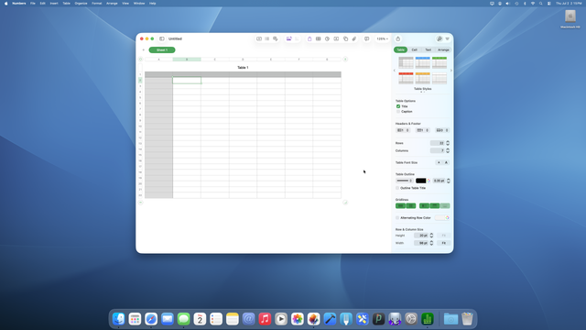Viewport: 586px width, 330px height.
Task: Toggle the first Gridlines button
Action: pyautogui.click(x=400, y=205)
